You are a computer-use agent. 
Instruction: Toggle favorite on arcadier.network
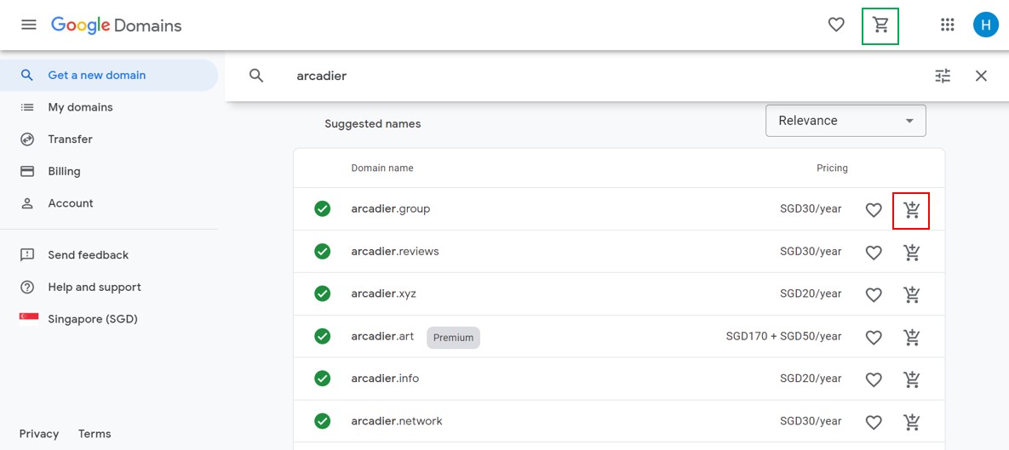tap(873, 422)
